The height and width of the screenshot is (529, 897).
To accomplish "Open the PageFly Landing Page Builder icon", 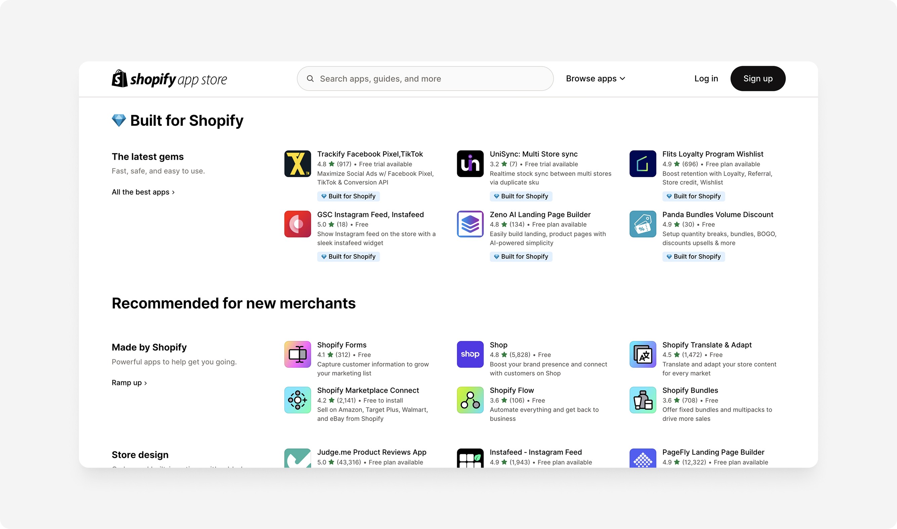I will click(x=642, y=458).
